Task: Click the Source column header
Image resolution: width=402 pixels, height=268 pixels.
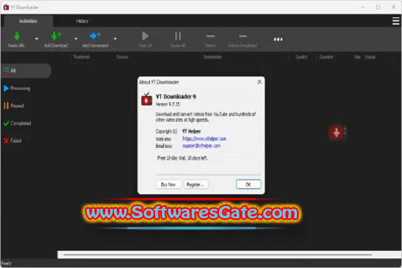Action: [122, 57]
